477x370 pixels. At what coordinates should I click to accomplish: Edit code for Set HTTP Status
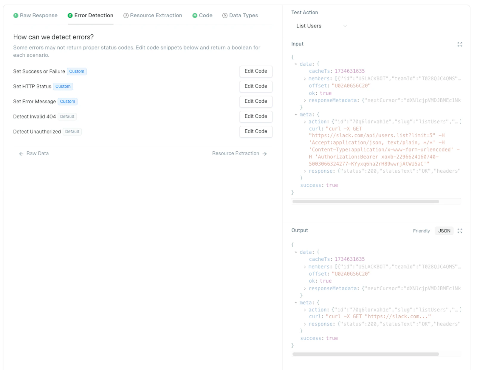[x=256, y=86]
